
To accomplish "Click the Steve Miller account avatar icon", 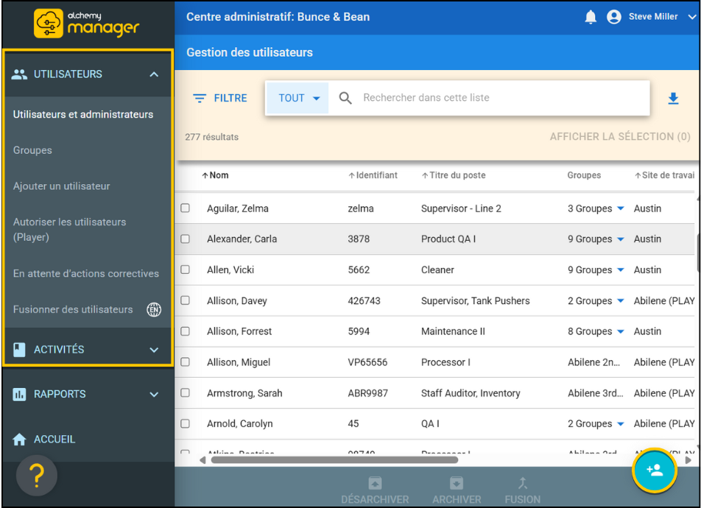I will tap(614, 17).
